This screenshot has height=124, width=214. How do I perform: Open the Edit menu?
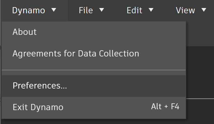click(135, 10)
